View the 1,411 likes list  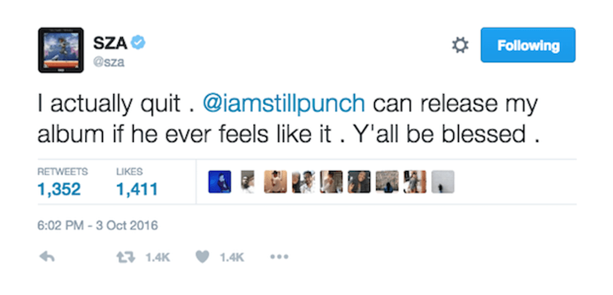click(x=137, y=188)
